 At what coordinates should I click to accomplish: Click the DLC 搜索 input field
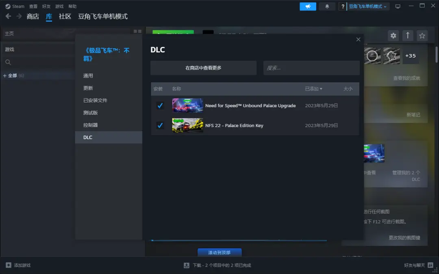(311, 68)
